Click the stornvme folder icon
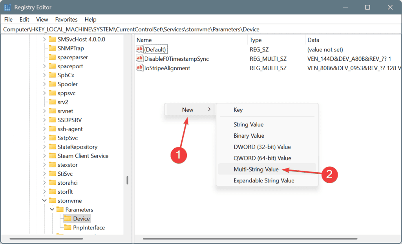 point(52,201)
